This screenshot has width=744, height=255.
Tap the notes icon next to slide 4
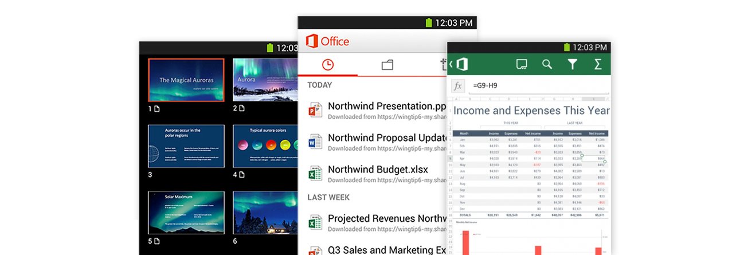click(x=242, y=174)
